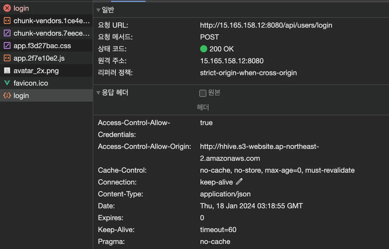
Task: Click the 헤더 column header label
Action: click(x=203, y=107)
